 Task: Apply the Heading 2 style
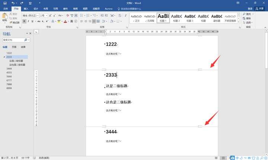(176, 18)
